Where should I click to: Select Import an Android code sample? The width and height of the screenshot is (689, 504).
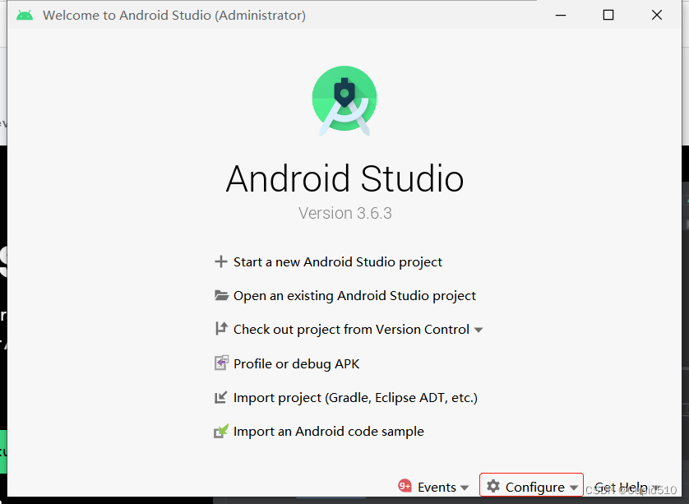coord(329,432)
